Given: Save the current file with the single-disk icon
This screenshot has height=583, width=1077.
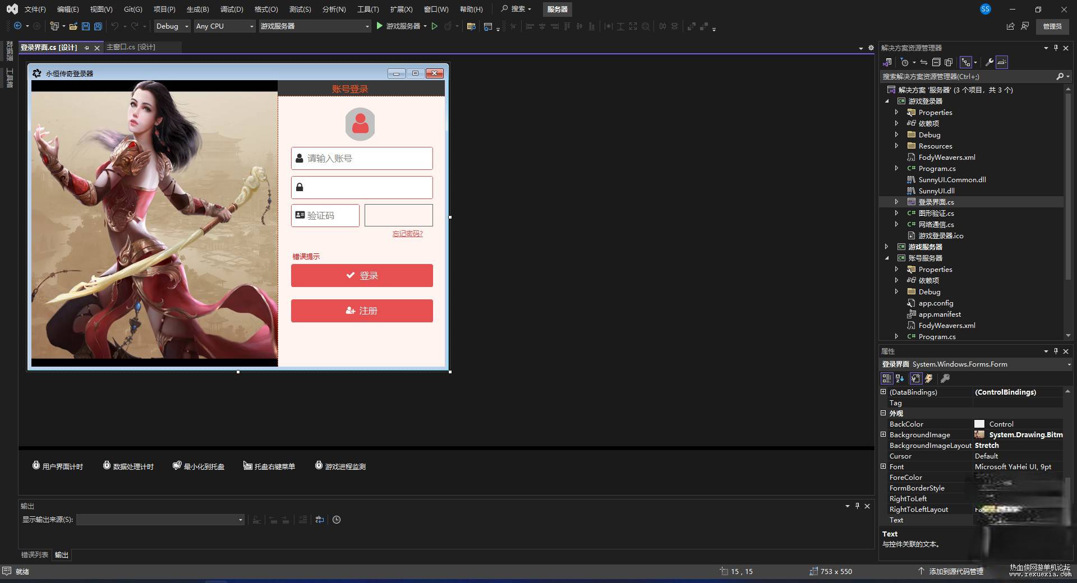Looking at the screenshot, I should tap(86, 26).
